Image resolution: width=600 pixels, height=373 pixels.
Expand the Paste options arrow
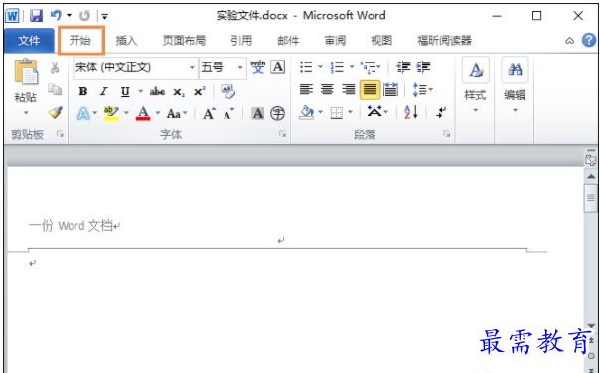26,113
